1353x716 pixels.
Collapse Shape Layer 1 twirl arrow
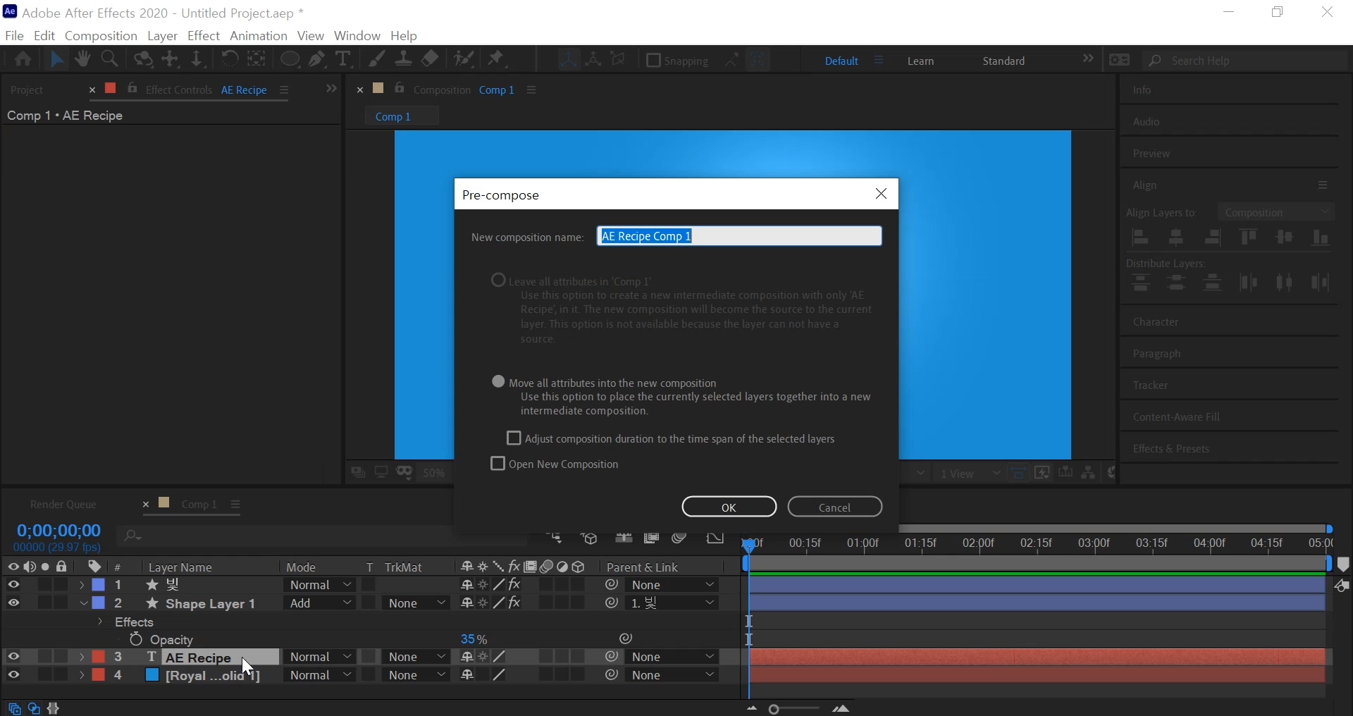[82, 603]
